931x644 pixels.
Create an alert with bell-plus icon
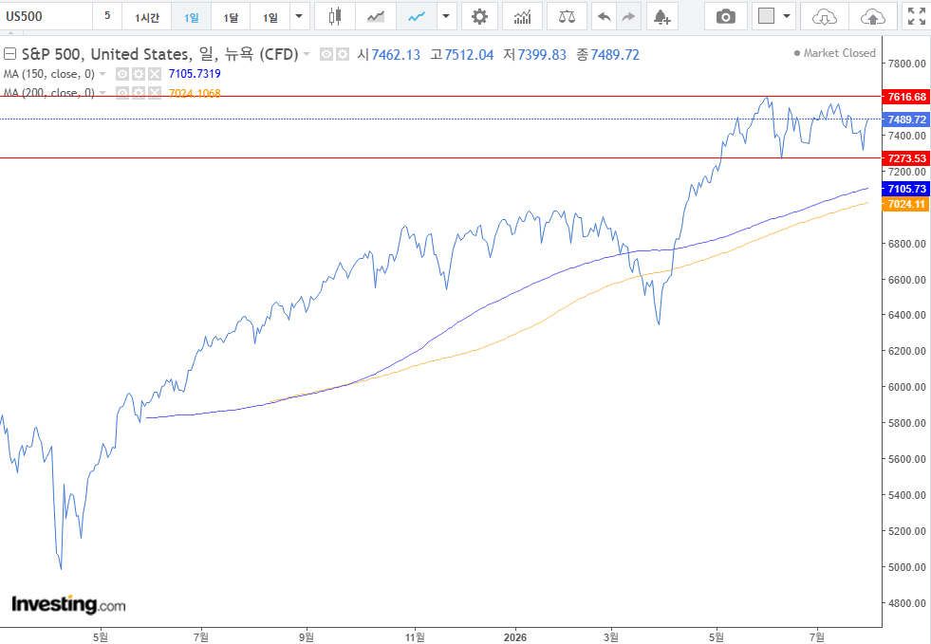tap(661, 17)
